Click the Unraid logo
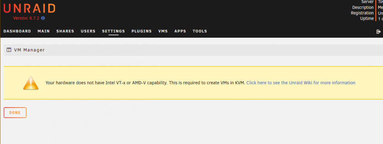 coord(29,8)
